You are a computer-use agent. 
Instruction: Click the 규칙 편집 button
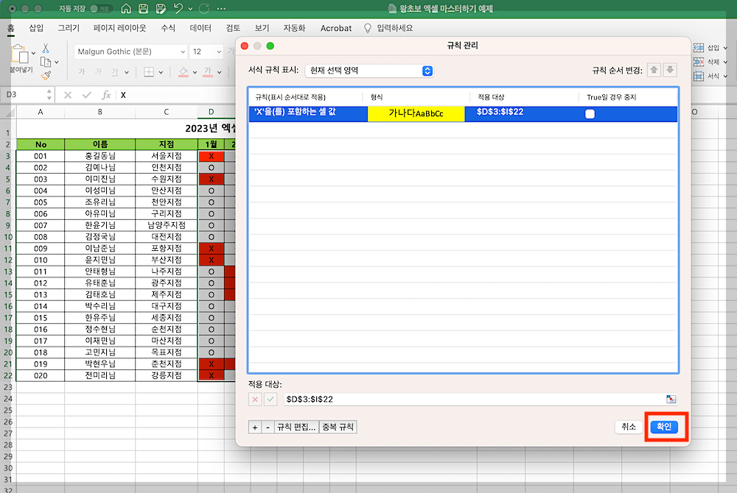pyautogui.click(x=296, y=427)
